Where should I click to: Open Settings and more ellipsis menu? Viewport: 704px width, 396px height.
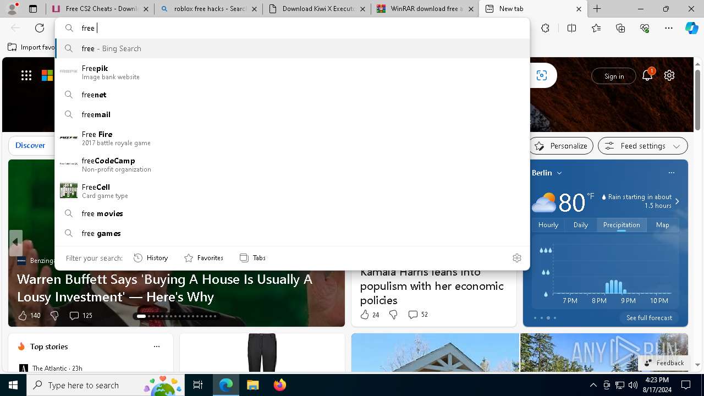(x=669, y=28)
